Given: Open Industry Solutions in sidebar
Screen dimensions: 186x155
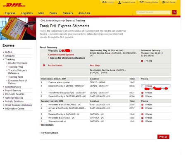Looking at the screenshot, I should coord(14,101).
